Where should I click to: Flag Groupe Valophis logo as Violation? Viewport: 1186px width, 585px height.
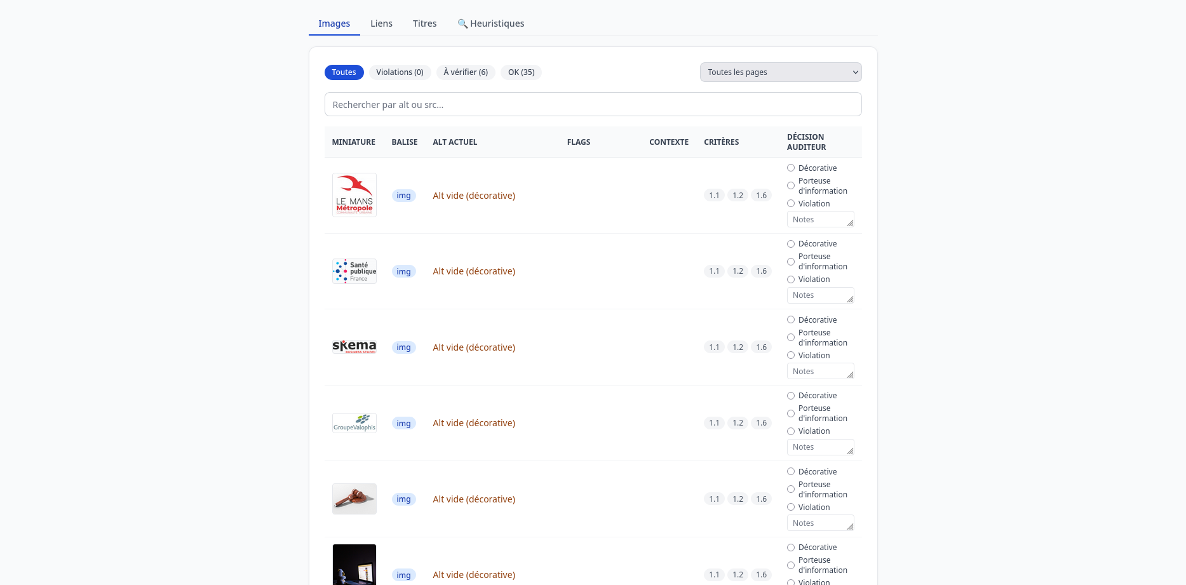pos(791,431)
